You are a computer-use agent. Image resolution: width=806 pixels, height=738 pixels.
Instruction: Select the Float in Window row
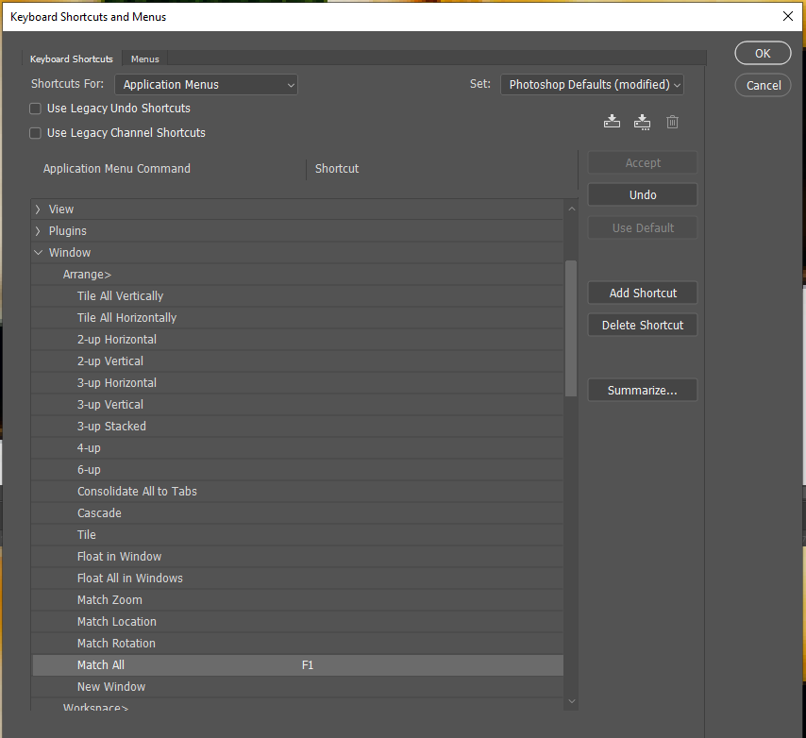coord(297,557)
